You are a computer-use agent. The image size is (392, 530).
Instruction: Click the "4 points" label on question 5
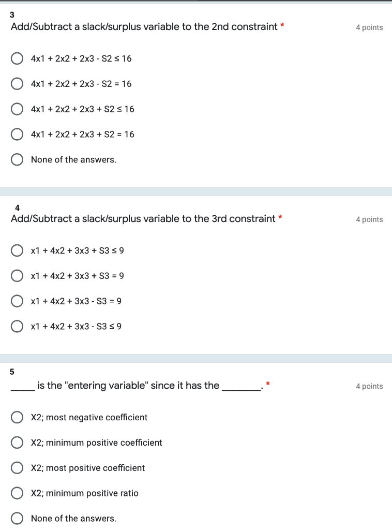click(x=369, y=386)
